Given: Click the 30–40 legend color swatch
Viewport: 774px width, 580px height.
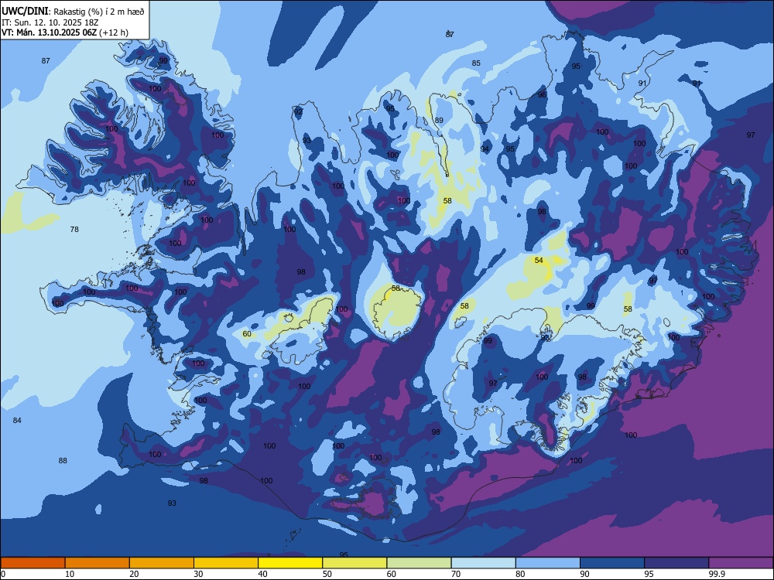Looking at the screenshot, I should click(x=226, y=563).
